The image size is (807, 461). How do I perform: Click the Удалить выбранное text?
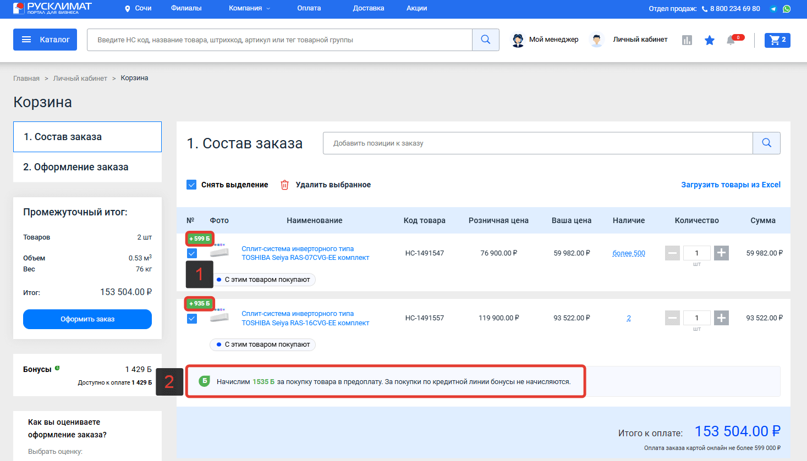(333, 185)
